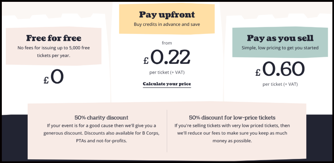Screen dimensions: 334x163
Task: Click the divider line between discount sections
Action: tap(167, 131)
